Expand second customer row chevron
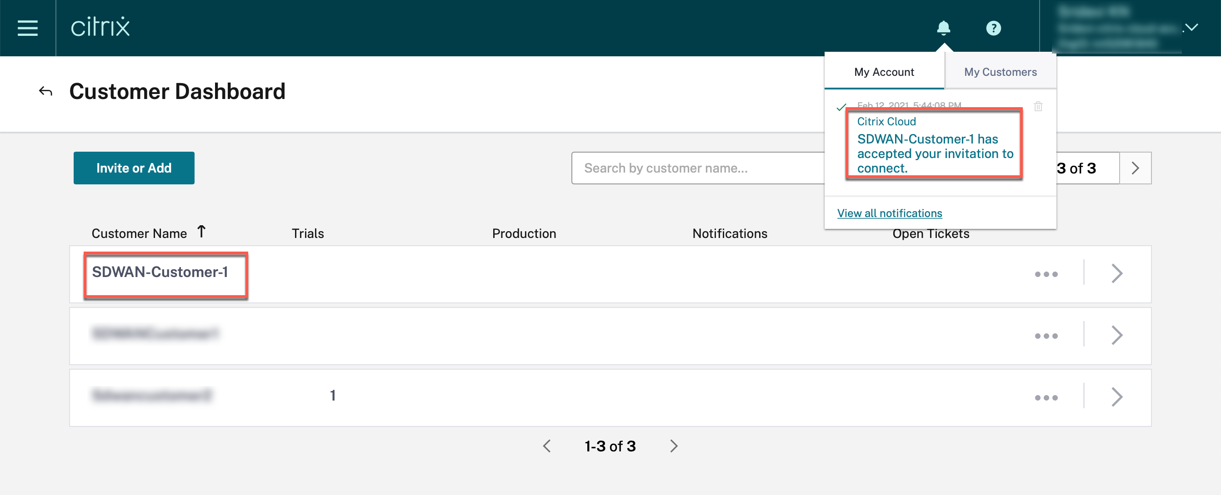This screenshot has width=1221, height=495. point(1117,335)
